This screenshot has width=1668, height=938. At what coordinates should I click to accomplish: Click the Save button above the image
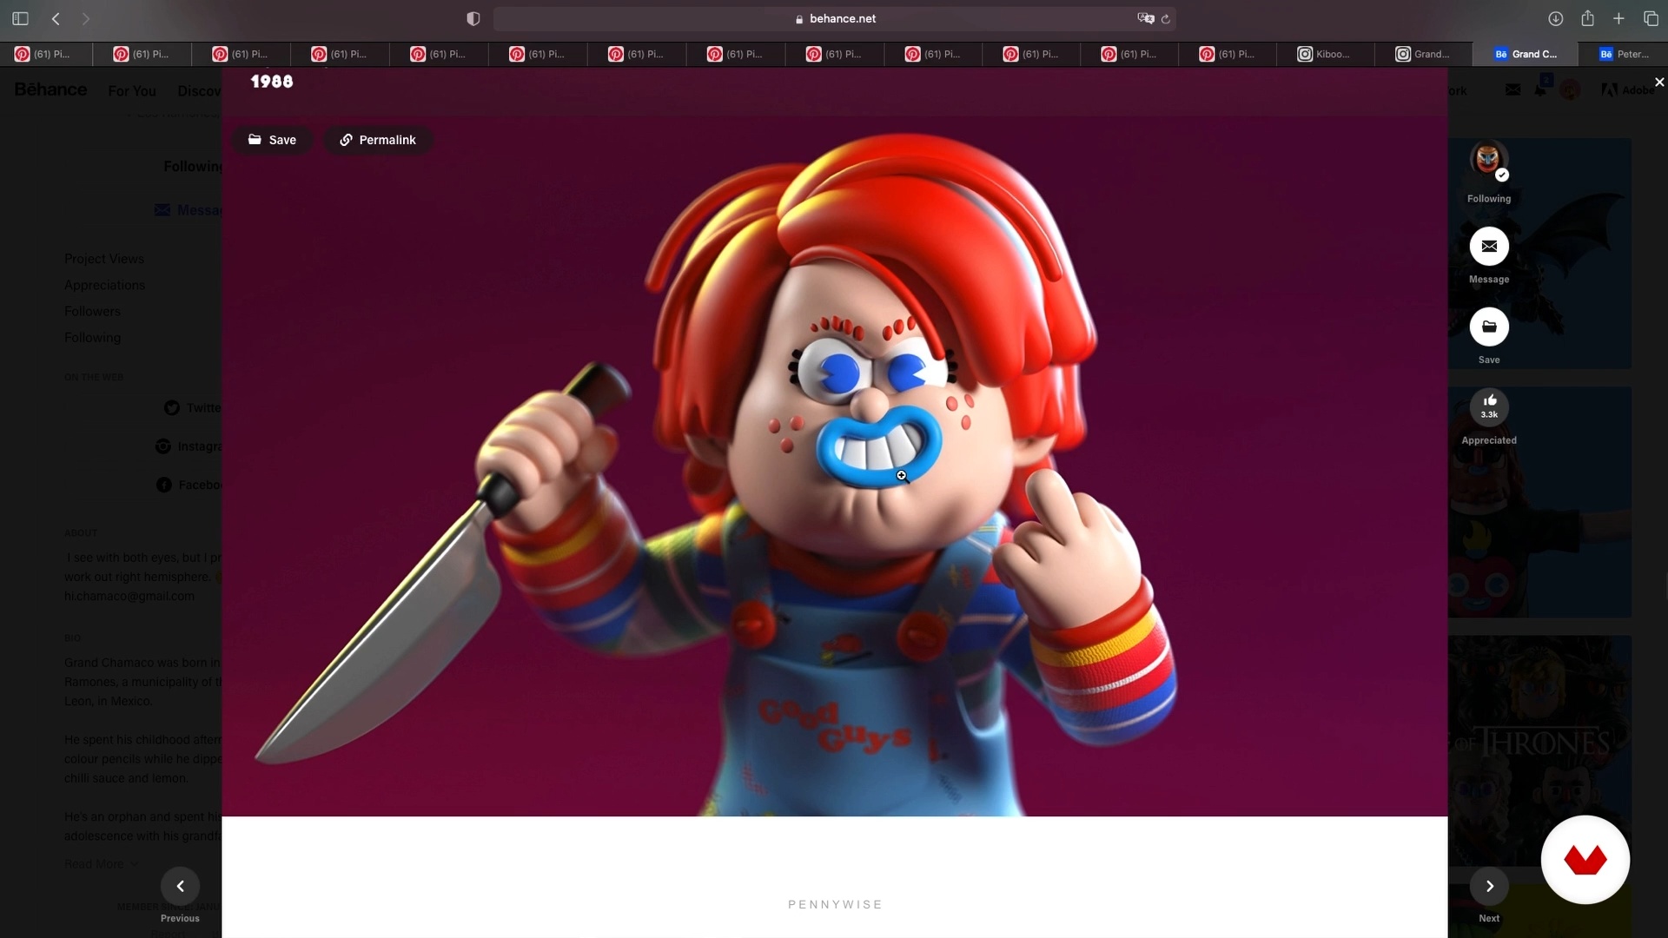coord(272,140)
